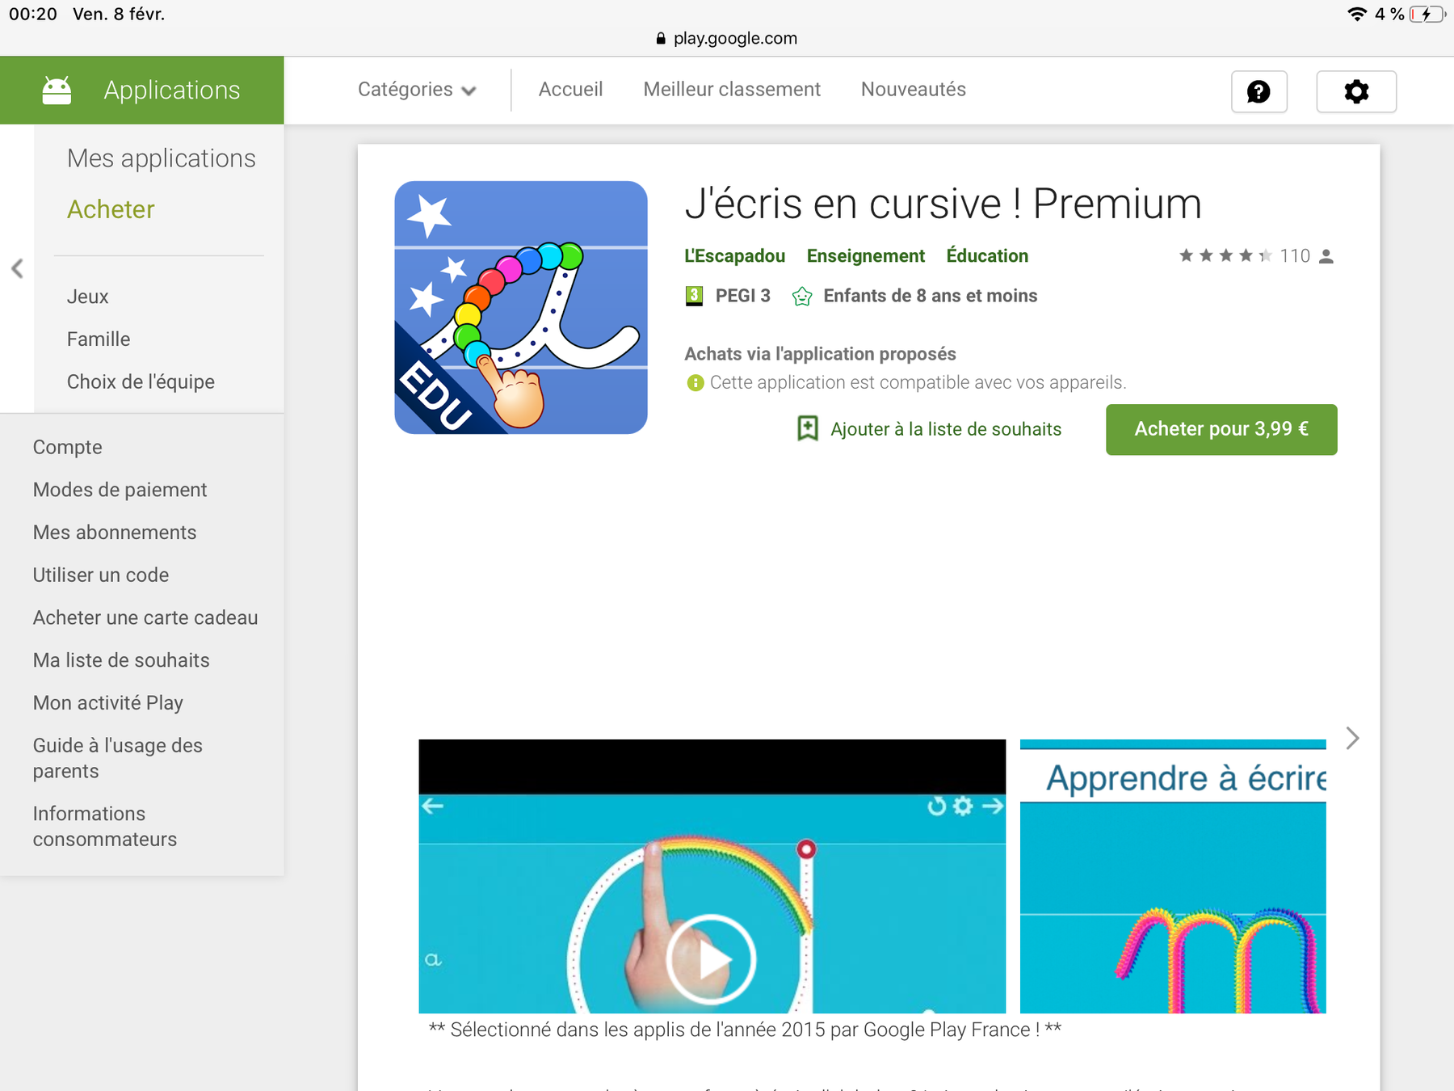Screen dimensions: 1454x1091
Task: Click the PEGI 3 rating badge
Action: [694, 296]
